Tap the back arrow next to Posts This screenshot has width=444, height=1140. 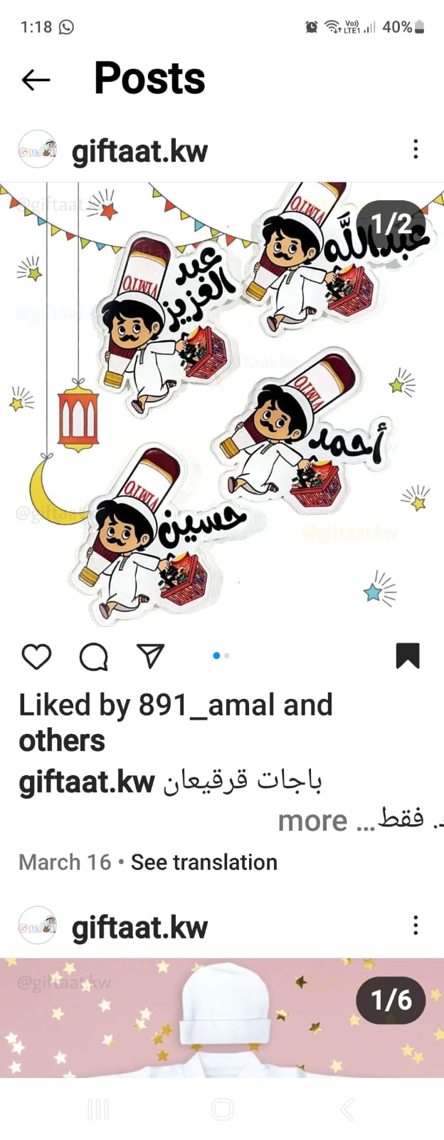[36, 79]
